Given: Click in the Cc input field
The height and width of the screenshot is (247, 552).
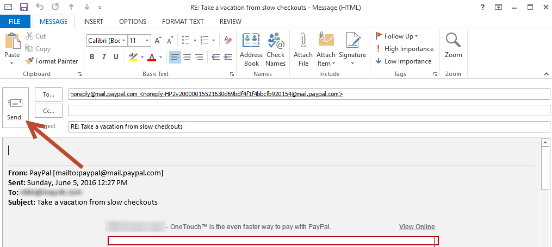Looking at the screenshot, I should coord(309,111).
